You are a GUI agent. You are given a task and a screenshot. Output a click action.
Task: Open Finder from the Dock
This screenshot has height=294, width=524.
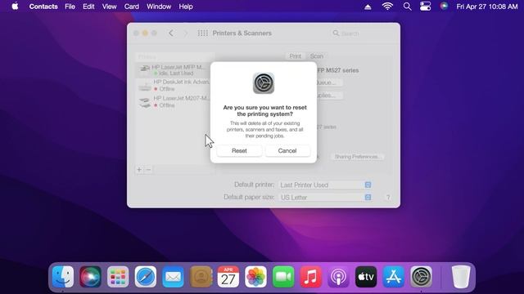(63, 277)
